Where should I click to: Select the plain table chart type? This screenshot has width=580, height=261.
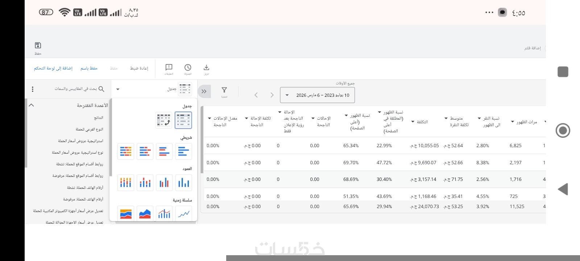pyautogui.click(x=183, y=120)
